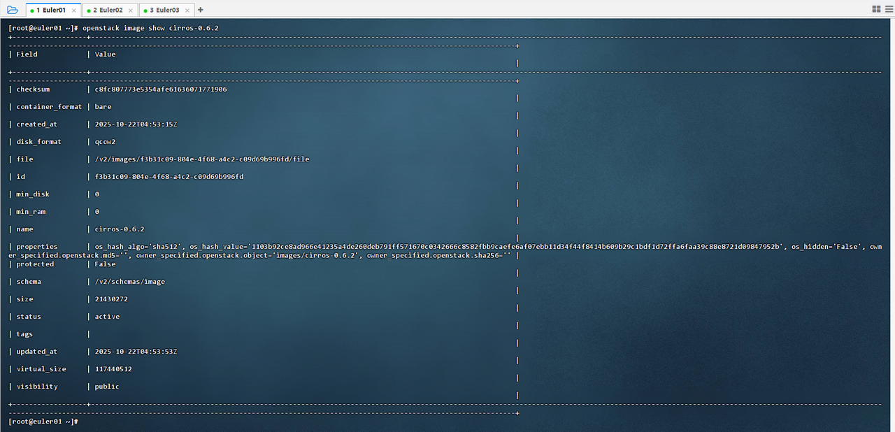Click the 'min_ram' field name
The width and height of the screenshot is (895, 432).
tap(31, 212)
